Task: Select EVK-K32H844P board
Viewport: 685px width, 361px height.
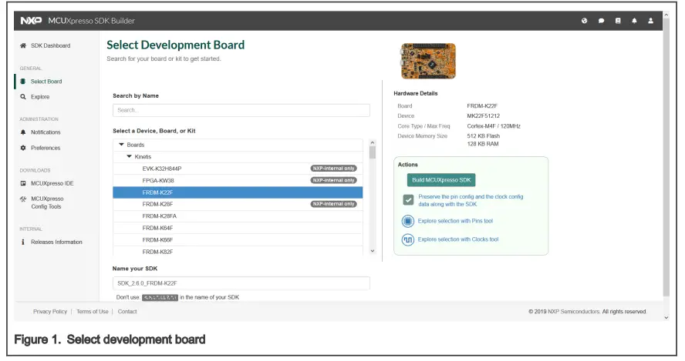Action: point(238,169)
